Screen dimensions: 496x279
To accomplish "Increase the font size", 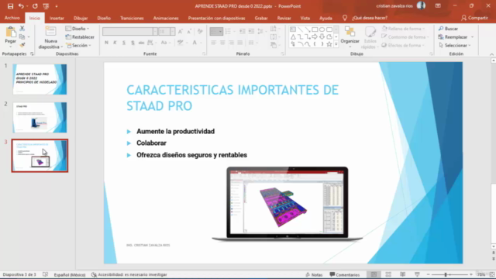I will click(181, 31).
